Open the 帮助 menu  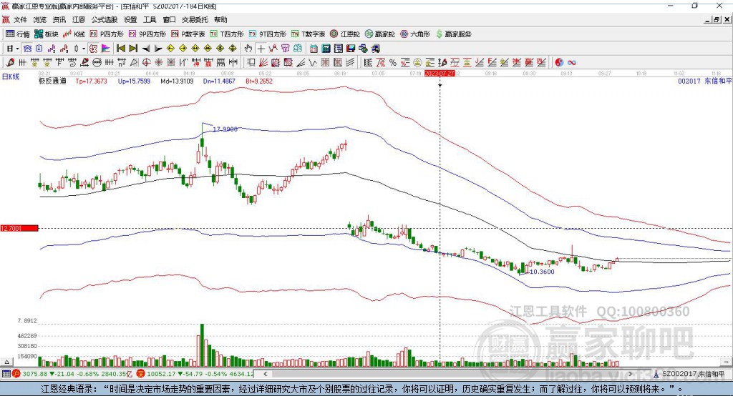[220, 19]
